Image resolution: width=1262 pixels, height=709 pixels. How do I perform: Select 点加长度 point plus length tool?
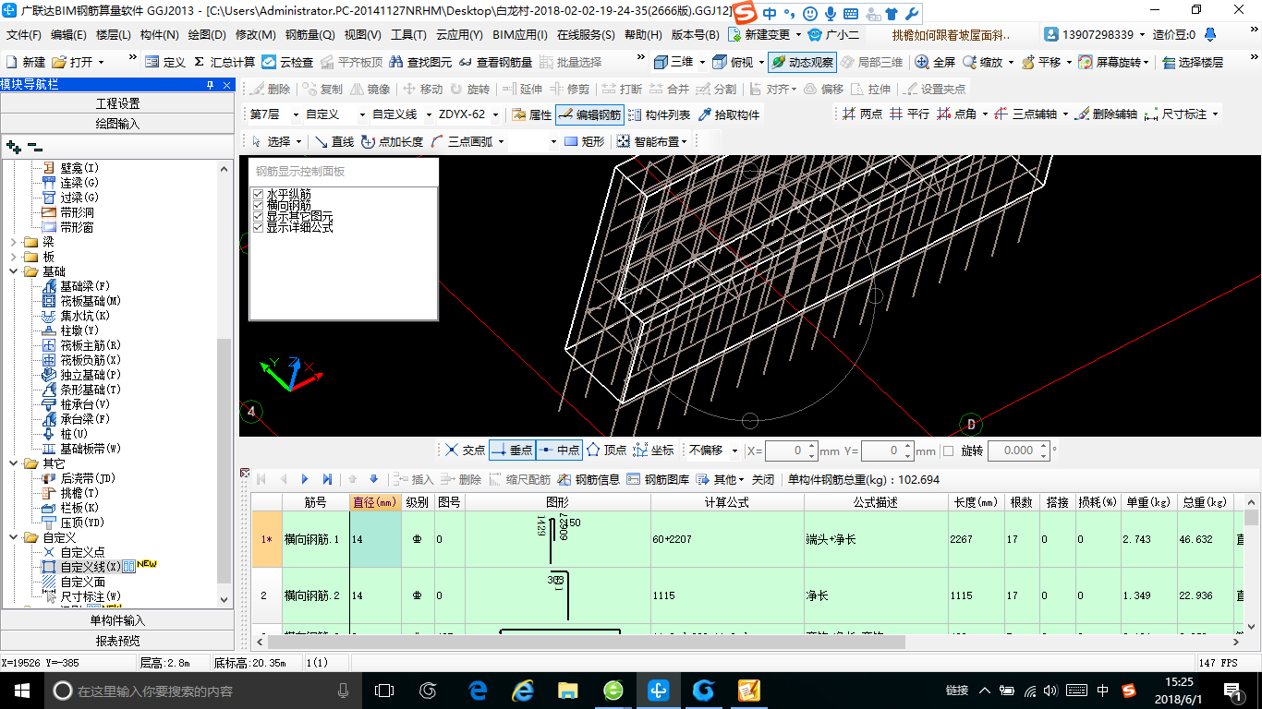(x=393, y=141)
